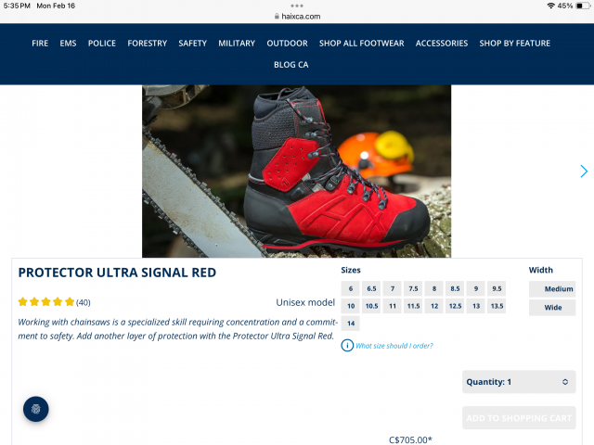Open the Quantity dropdown

[519, 381]
